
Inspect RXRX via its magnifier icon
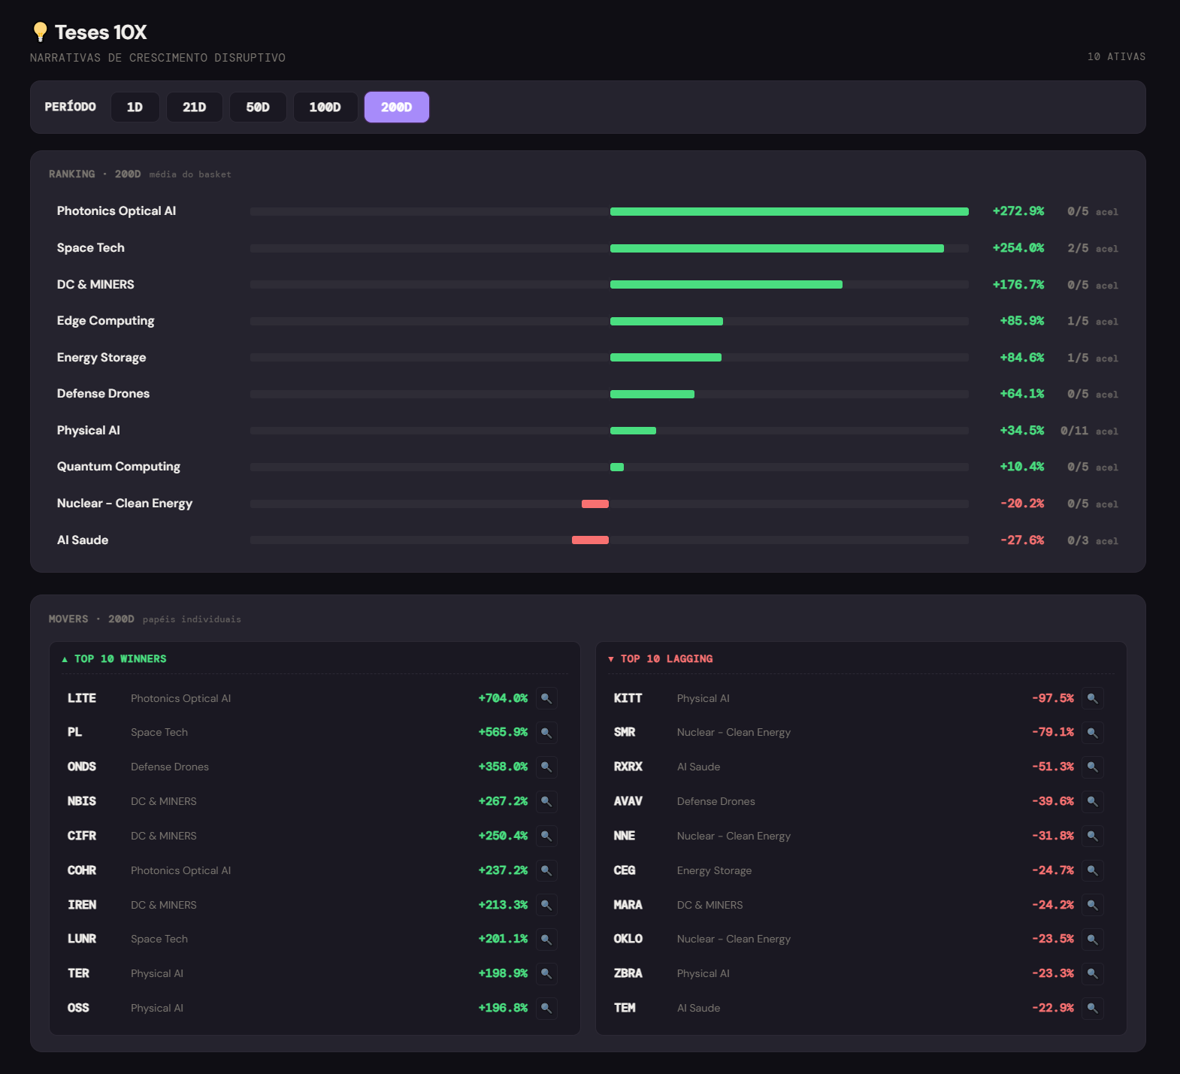(1093, 767)
